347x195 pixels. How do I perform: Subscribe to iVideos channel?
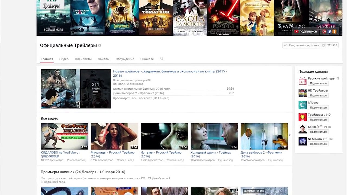tap(318, 108)
